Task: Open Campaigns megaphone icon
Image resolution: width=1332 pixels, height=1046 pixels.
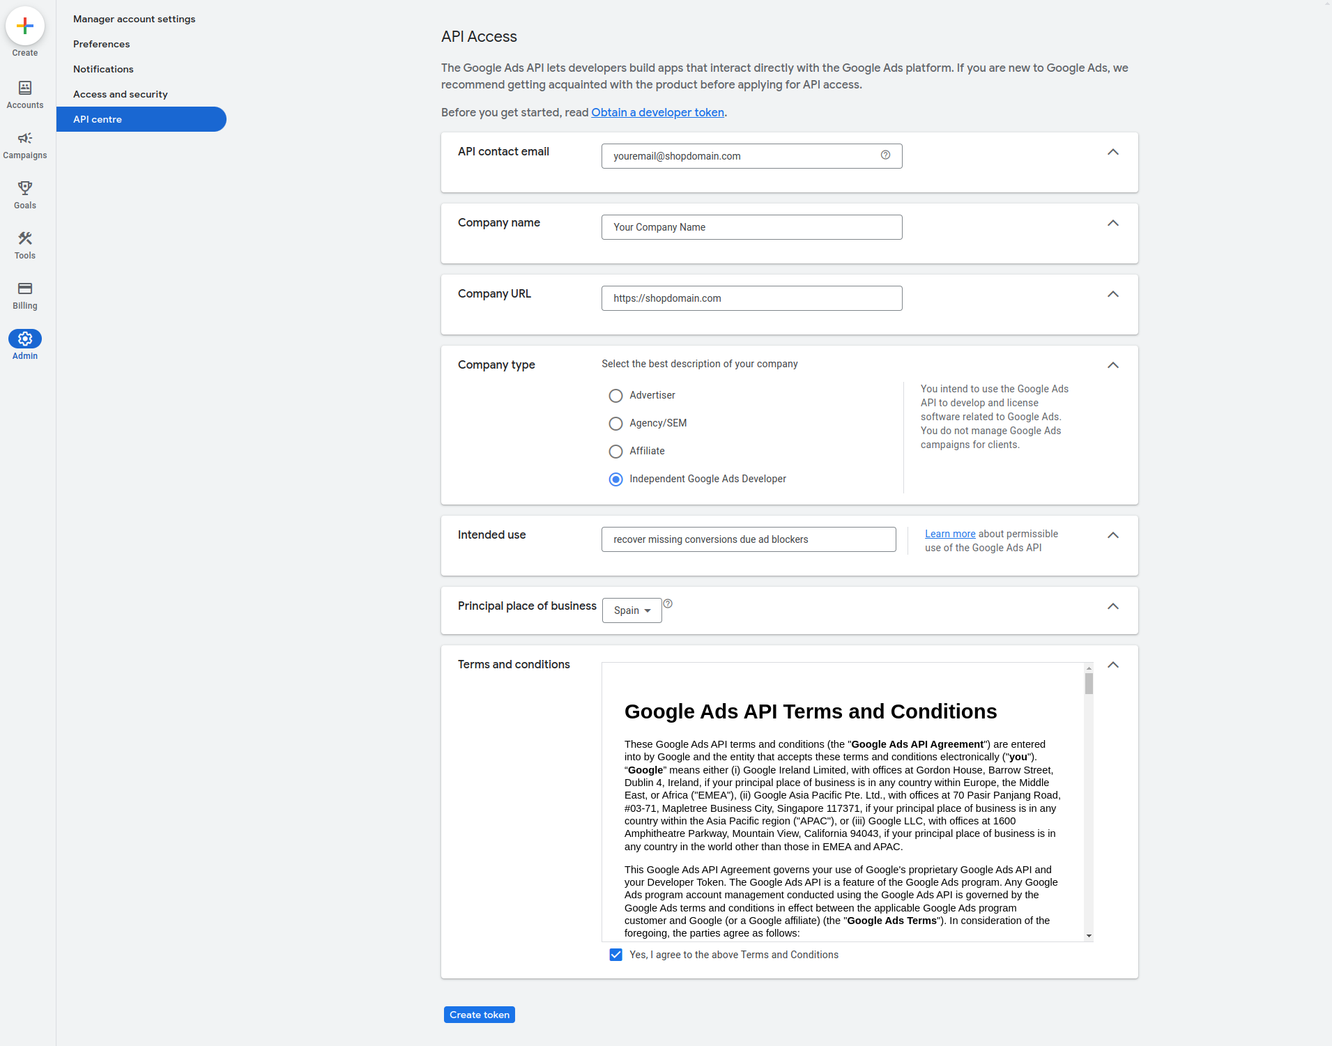Action: tap(25, 139)
